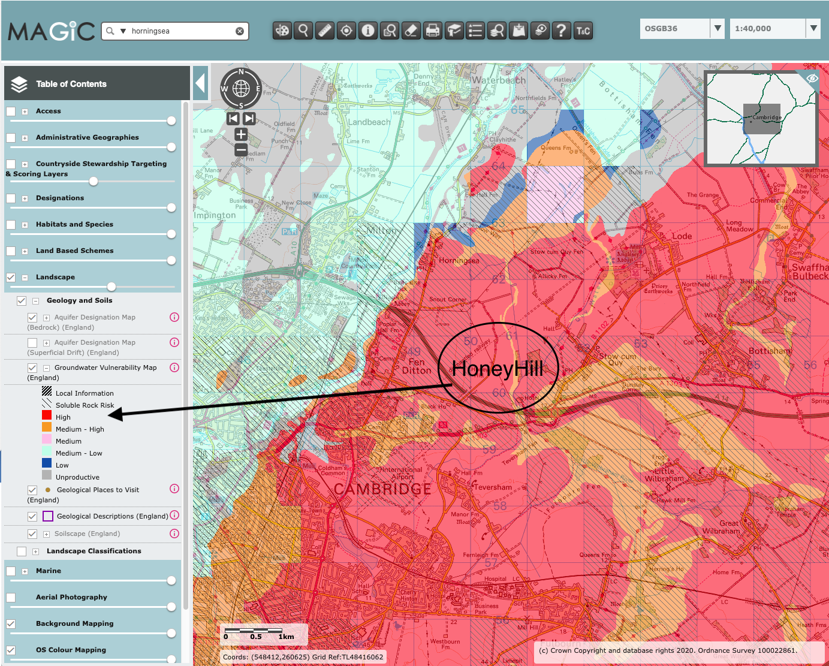Screen dimensions: 829x666
Task: Activate the eraser clear tool
Action: click(x=411, y=31)
